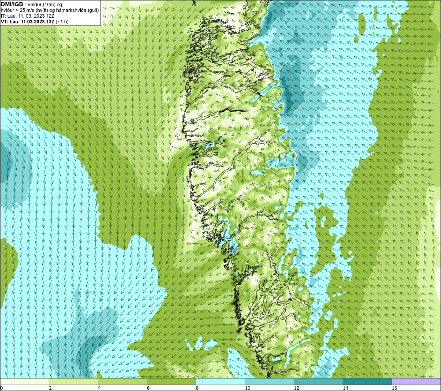Viewport: 441px width, 391px height.
Task: Click the 2-4 m/s light green legend swatch
Action: (x=73, y=381)
